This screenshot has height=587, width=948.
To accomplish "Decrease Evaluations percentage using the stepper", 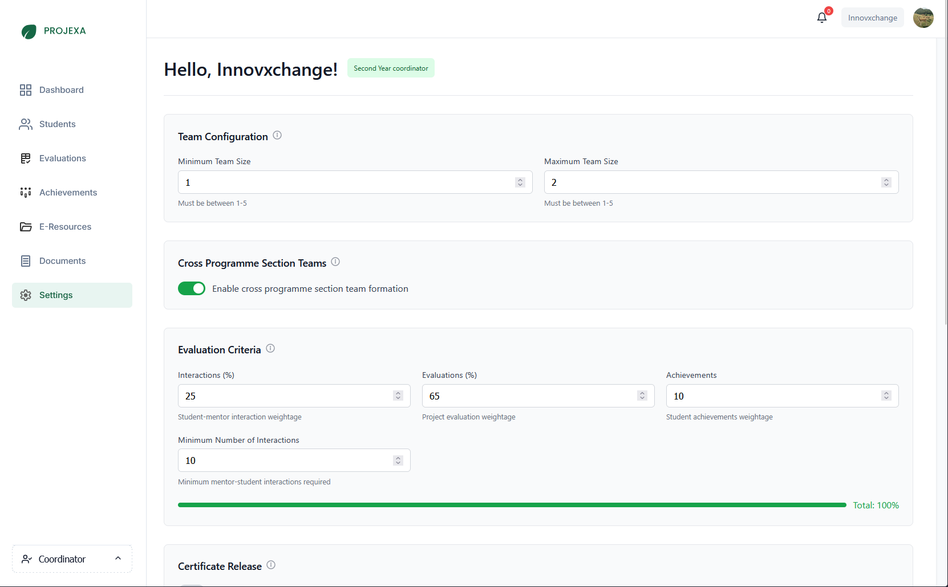I will (642, 398).
